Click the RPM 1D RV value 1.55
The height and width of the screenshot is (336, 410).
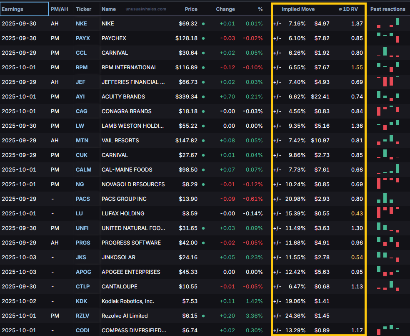coord(357,68)
